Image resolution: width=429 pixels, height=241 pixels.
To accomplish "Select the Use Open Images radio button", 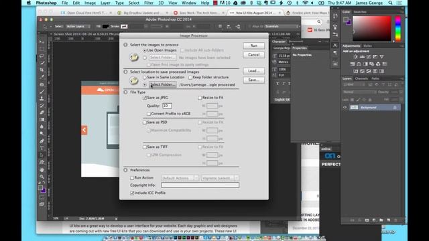I will click(x=145, y=51).
